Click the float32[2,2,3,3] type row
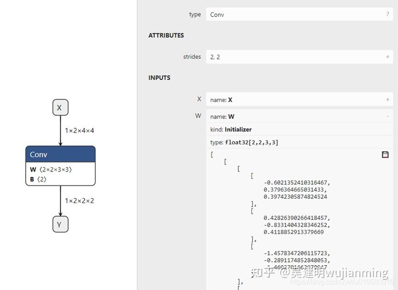Screen dimensions: 398x290 276,142
